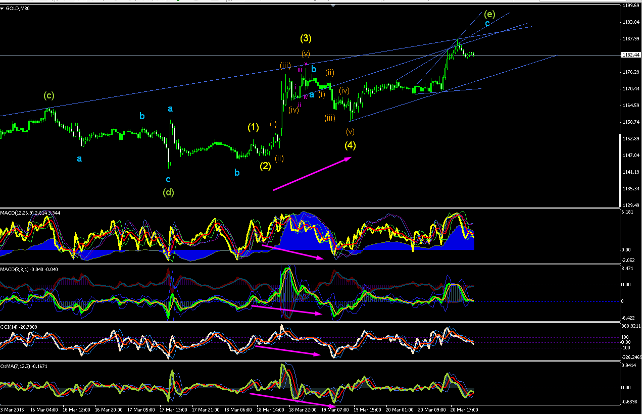Viewport: 642px width, 415px height.
Task: Click price scale value 1164.59
Action: click(630, 106)
